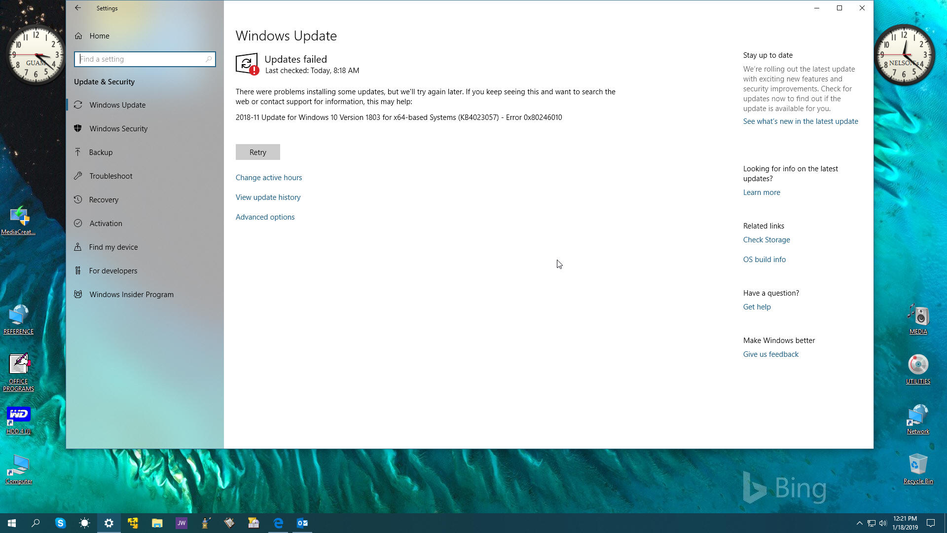Select the UTILITIES desktop icon
947x533 pixels.
[x=918, y=370]
